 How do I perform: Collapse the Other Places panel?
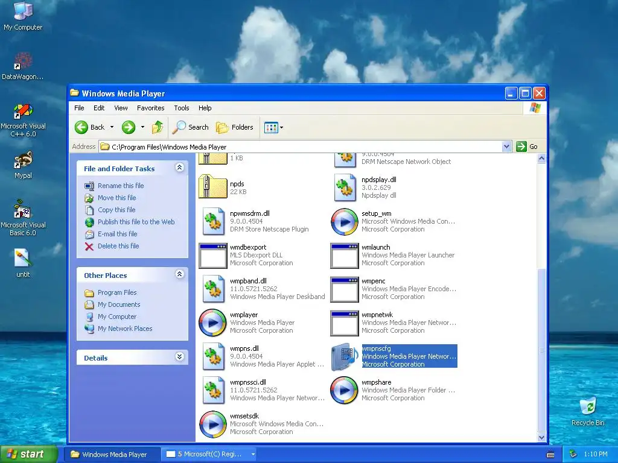pos(179,274)
